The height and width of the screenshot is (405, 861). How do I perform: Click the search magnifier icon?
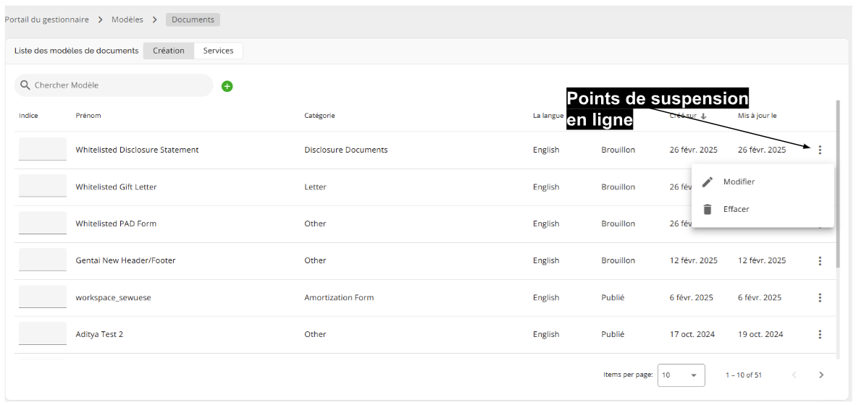click(25, 85)
